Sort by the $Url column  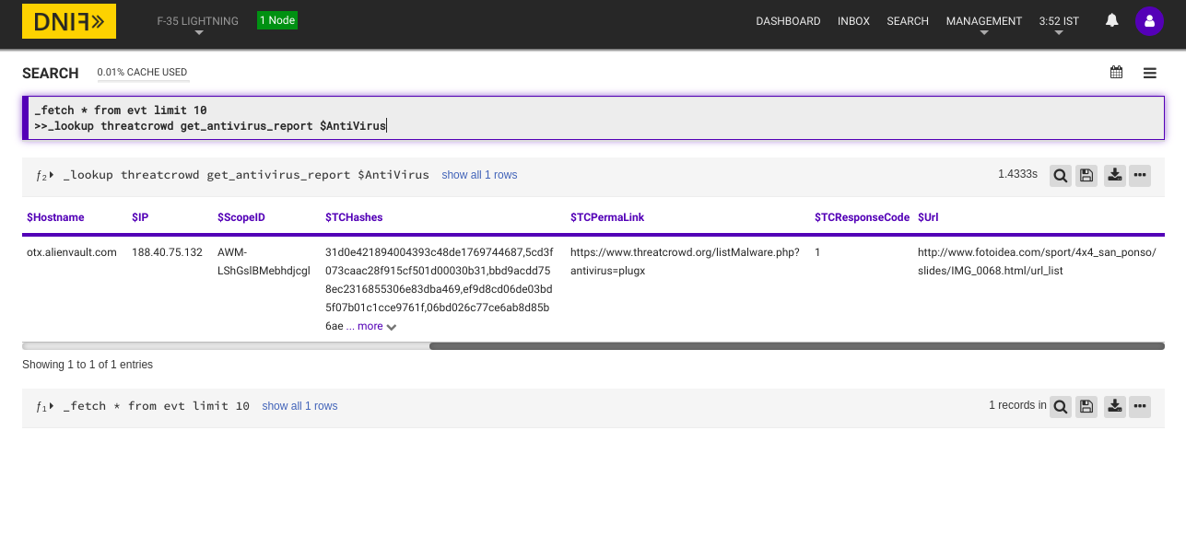[928, 217]
